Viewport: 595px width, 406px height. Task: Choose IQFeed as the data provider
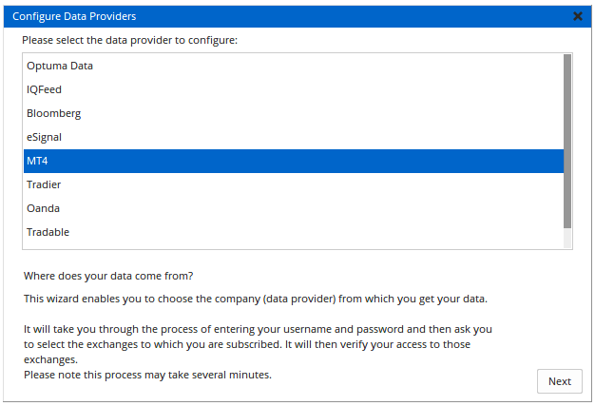(x=44, y=89)
